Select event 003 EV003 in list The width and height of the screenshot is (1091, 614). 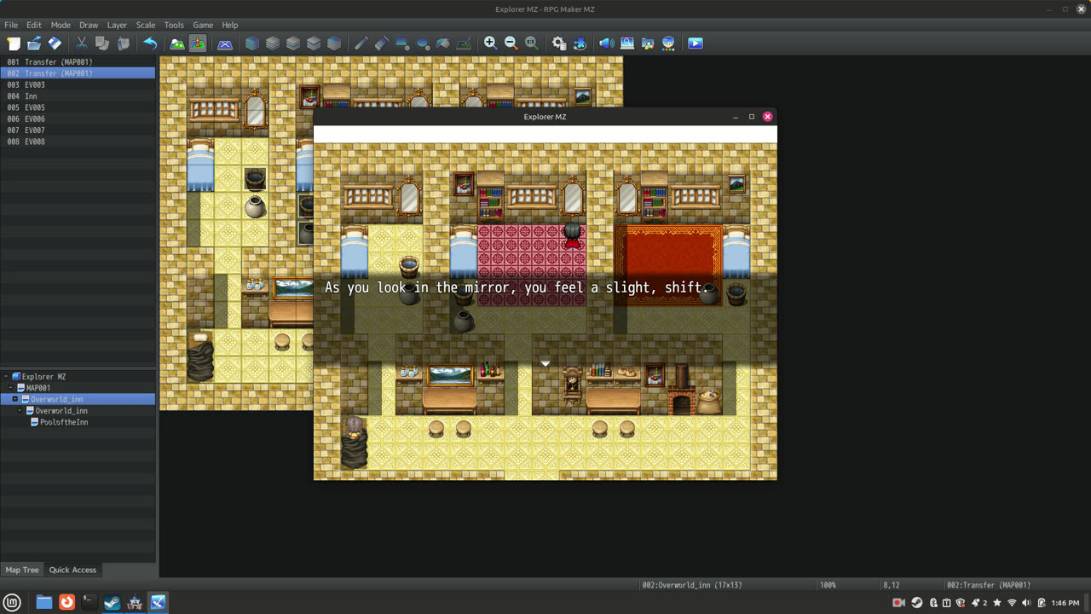78,85
